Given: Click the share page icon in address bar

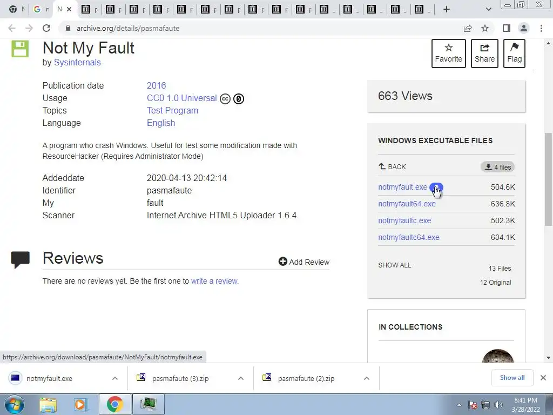Looking at the screenshot, I should 468,28.
